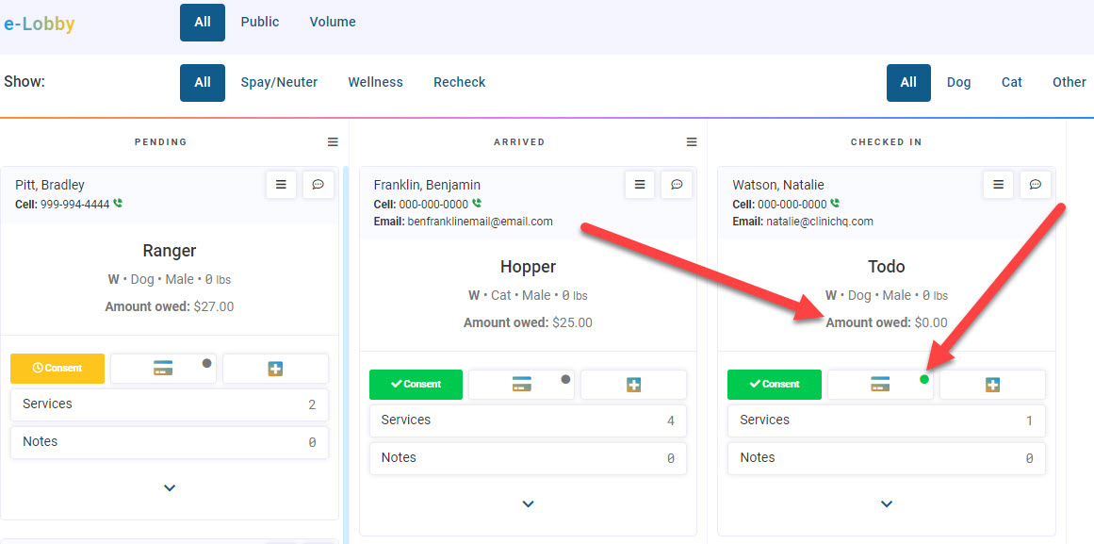Open the Services row on Todo's card
Viewport: 1094px width, 544px height.
pyautogui.click(x=886, y=420)
